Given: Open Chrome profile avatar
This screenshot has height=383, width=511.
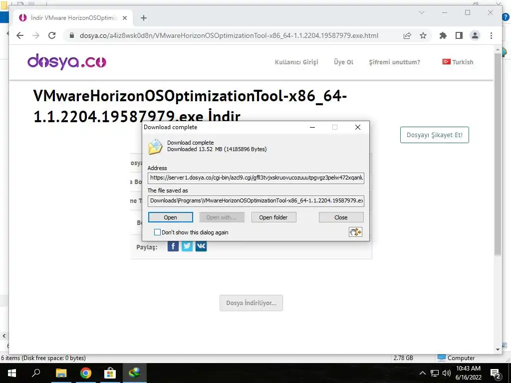Looking at the screenshot, I should tap(475, 35).
